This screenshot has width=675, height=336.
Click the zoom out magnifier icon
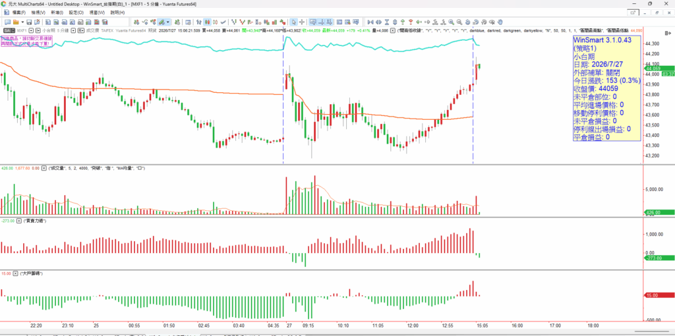point(459,22)
